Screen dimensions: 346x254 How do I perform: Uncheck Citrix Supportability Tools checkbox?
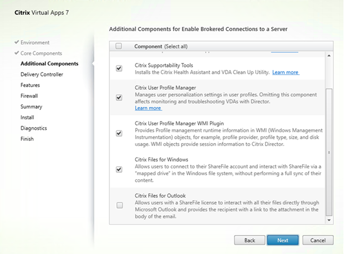tap(119, 68)
